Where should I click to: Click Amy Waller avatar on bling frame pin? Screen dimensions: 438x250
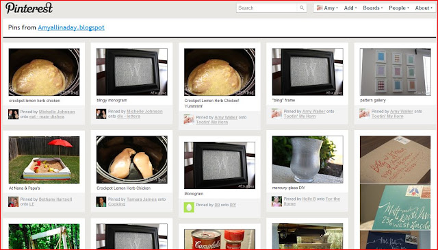pos(276,114)
